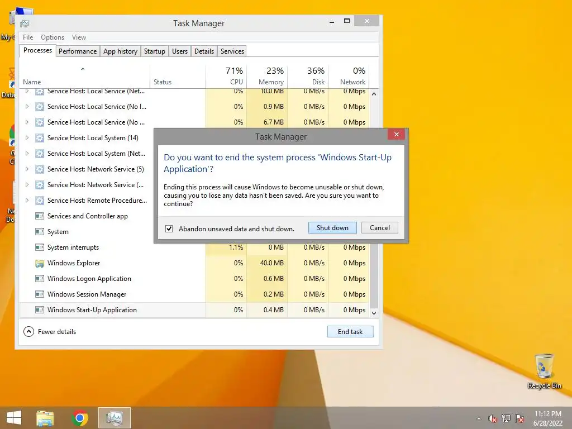Open the File menu
Viewport: 572px width, 429px height.
click(x=28, y=37)
